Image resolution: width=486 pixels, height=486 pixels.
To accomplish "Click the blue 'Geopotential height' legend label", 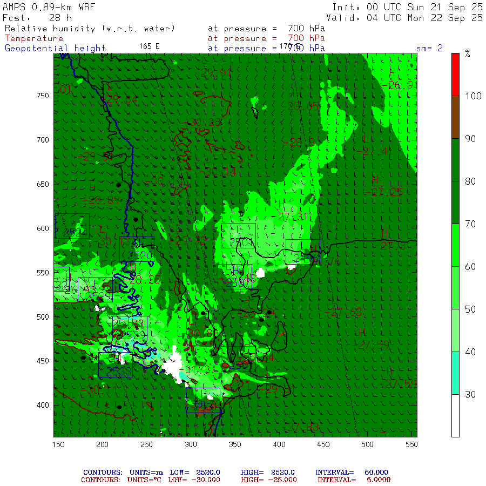I will 55,49.
